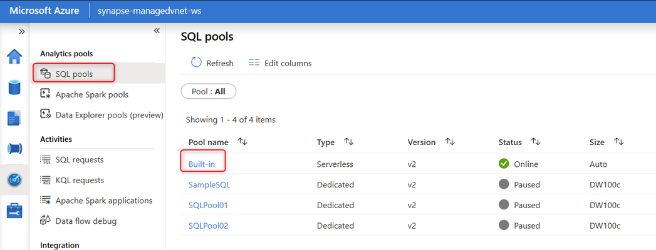Open the Integrate hub pipeline icon
Image resolution: width=656 pixels, height=250 pixels.
click(14, 149)
